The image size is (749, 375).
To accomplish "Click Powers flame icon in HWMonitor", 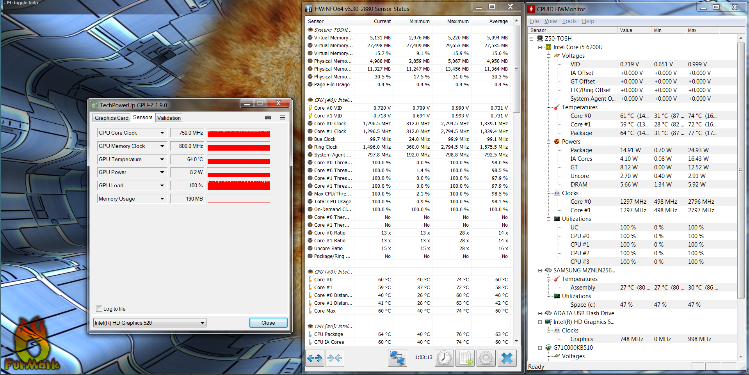I will [x=557, y=141].
